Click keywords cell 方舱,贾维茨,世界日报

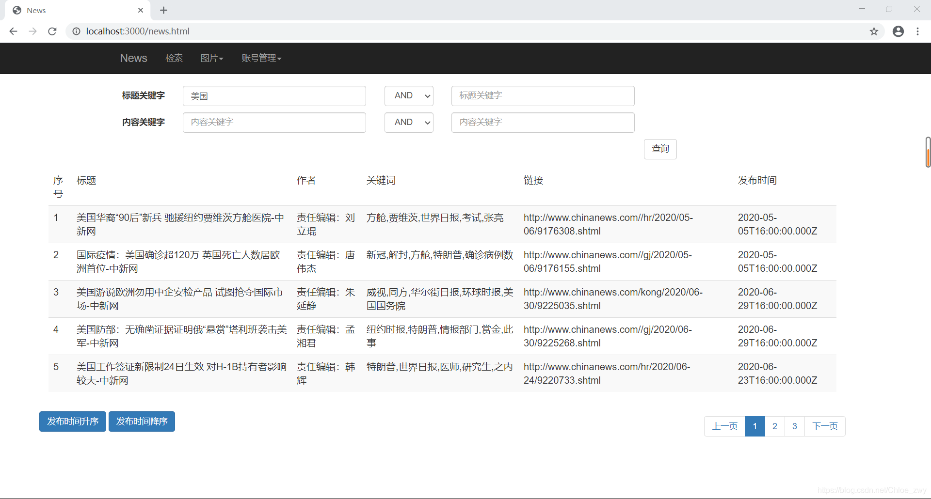tap(435, 218)
